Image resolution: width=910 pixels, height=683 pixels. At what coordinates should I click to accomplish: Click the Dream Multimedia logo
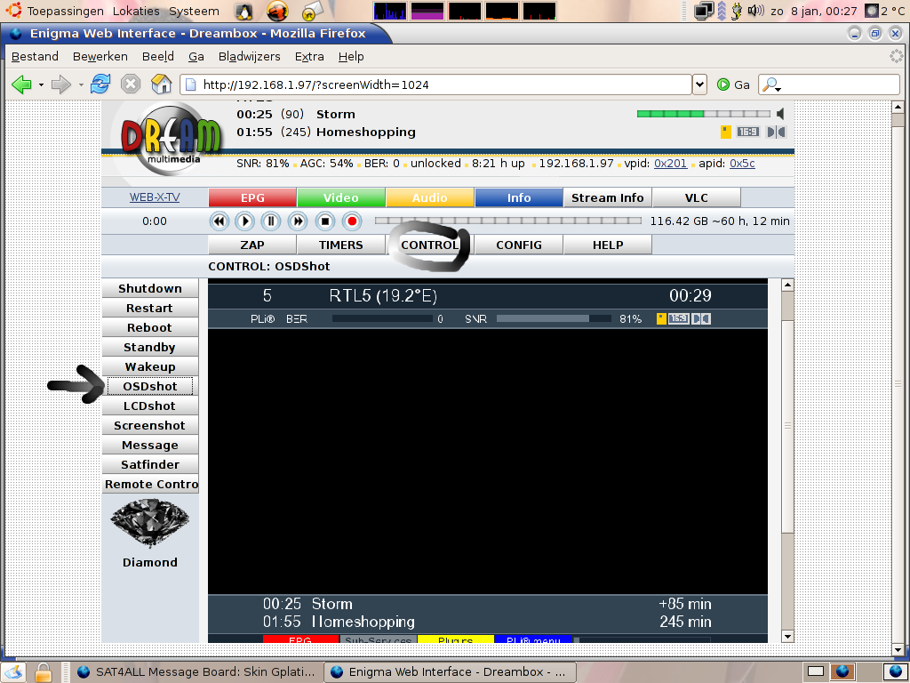(x=171, y=140)
